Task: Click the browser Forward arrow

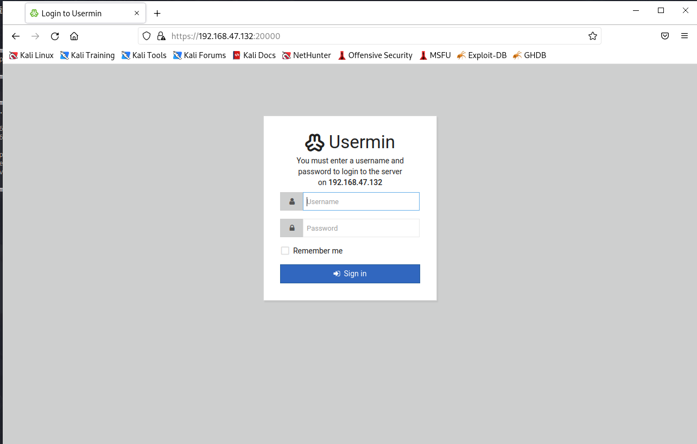Action: coord(35,36)
